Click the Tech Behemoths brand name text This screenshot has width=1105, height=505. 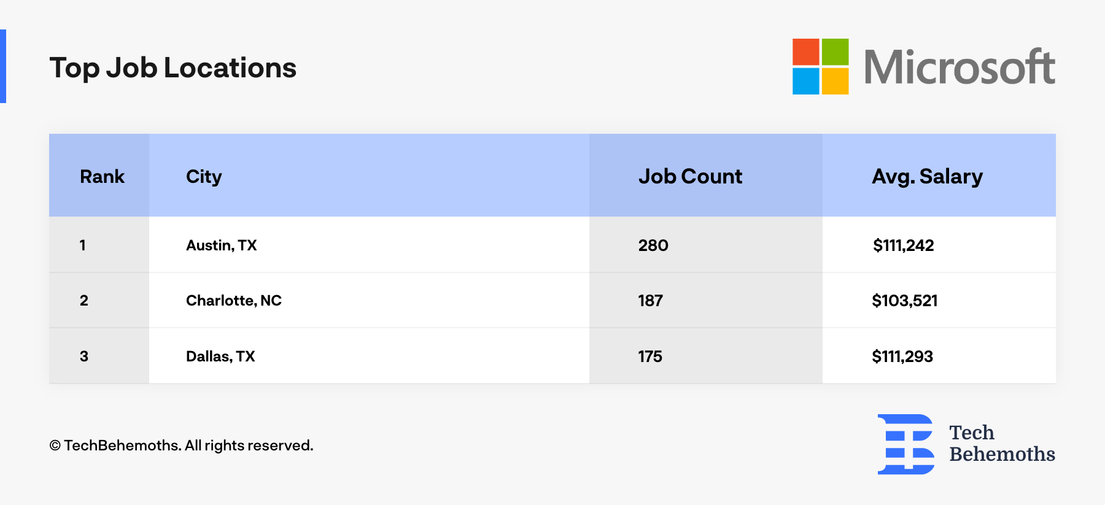1002,443
